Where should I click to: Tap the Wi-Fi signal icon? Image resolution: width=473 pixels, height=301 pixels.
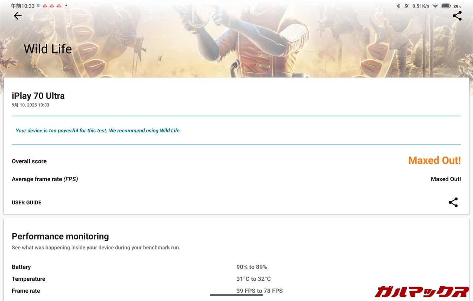click(435, 6)
